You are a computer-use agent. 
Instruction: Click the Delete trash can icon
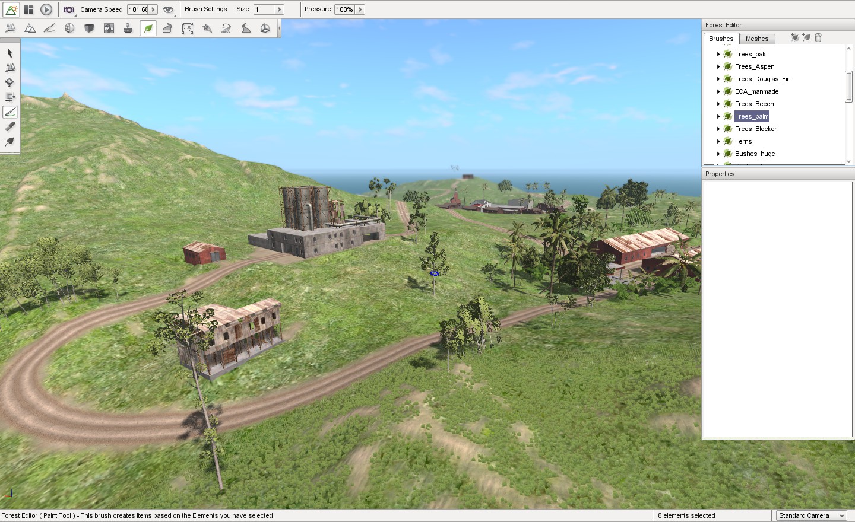pyautogui.click(x=818, y=37)
